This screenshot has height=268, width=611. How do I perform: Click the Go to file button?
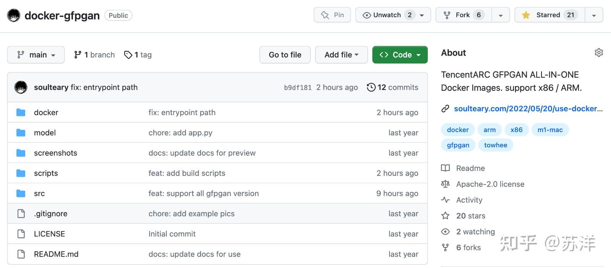point(285,55)
